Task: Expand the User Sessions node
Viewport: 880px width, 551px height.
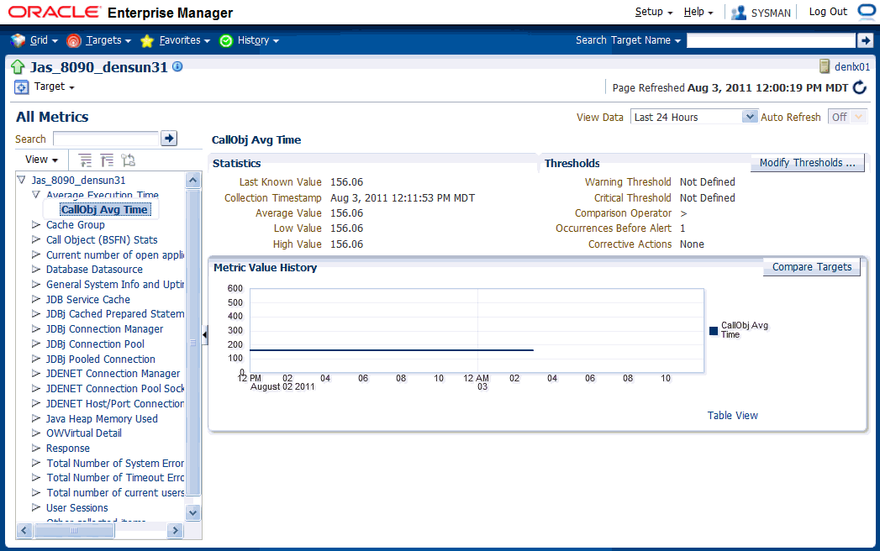Action: click(x=36, y=508)
